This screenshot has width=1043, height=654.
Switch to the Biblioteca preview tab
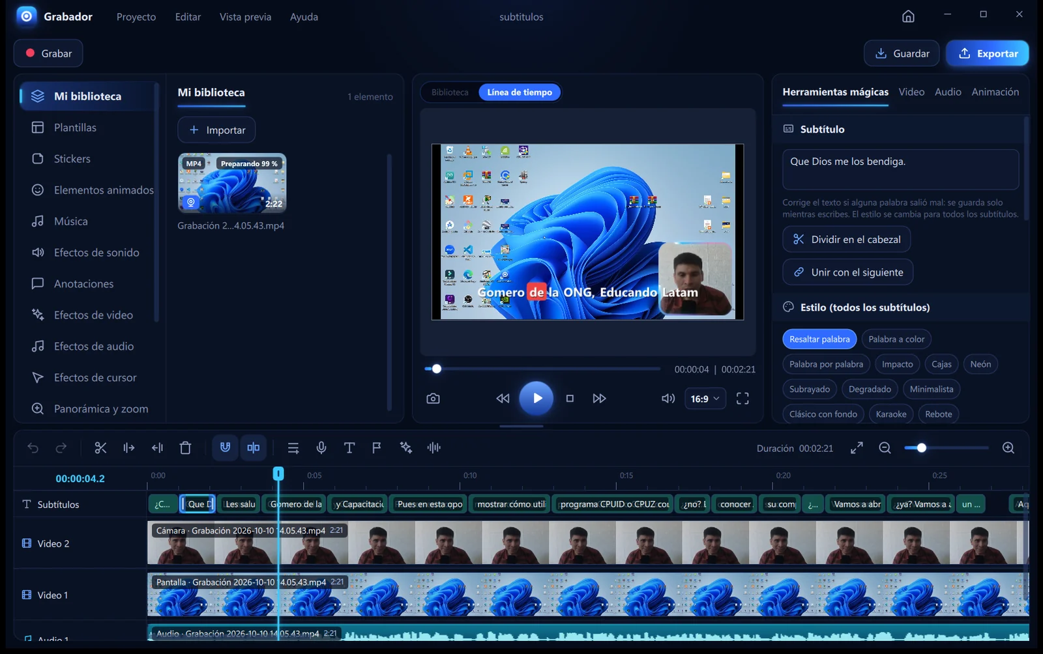click(450, 92)
